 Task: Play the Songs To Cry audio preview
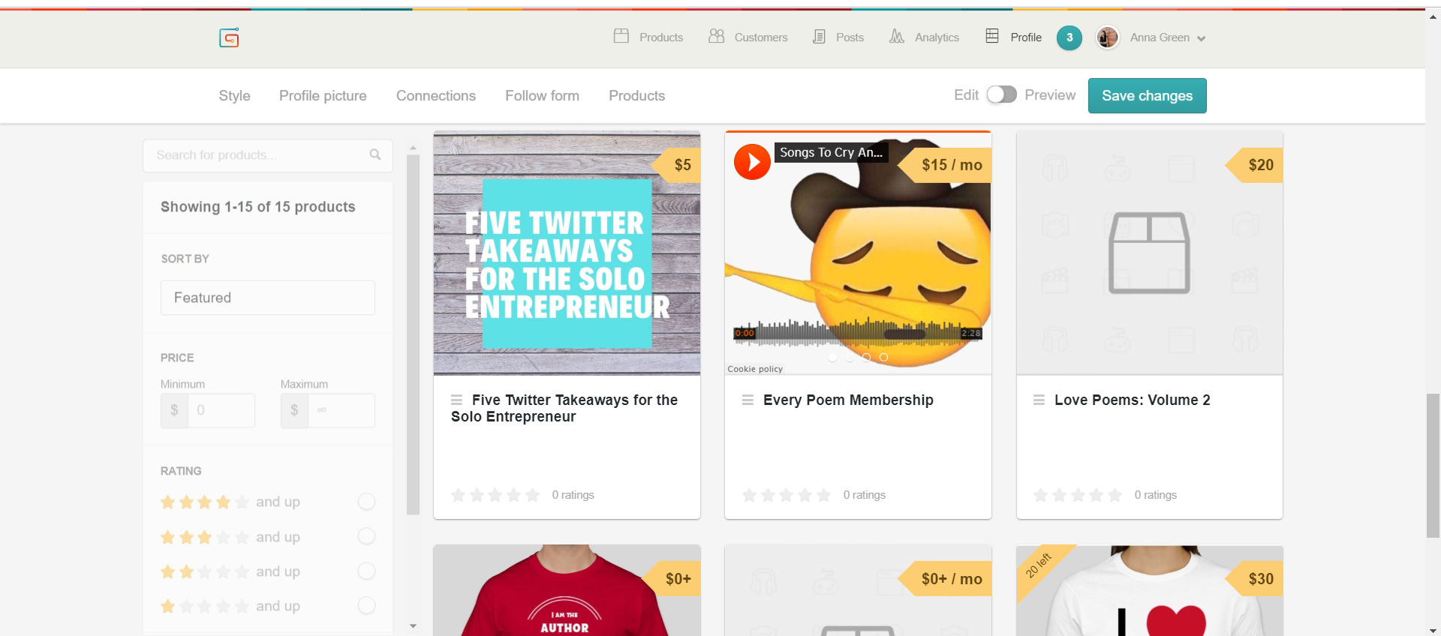click(751, 161)
